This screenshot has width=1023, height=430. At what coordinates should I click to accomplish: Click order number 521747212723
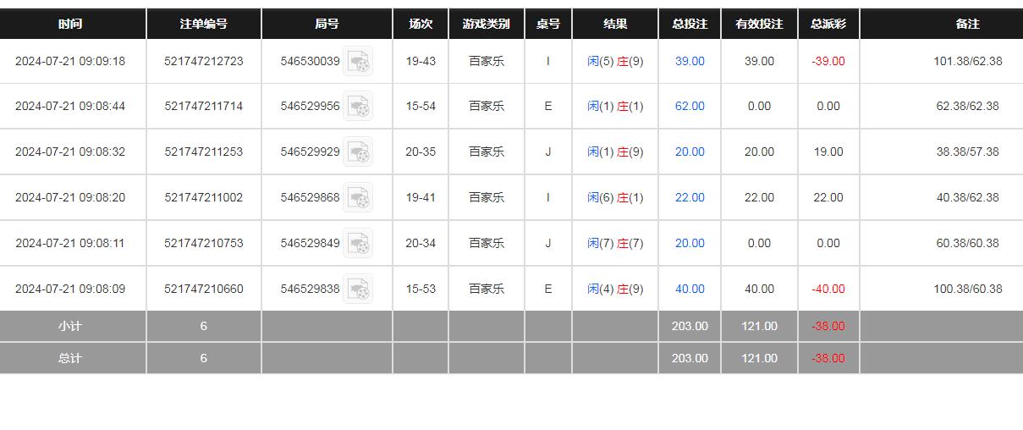click(x=203, y=61)
